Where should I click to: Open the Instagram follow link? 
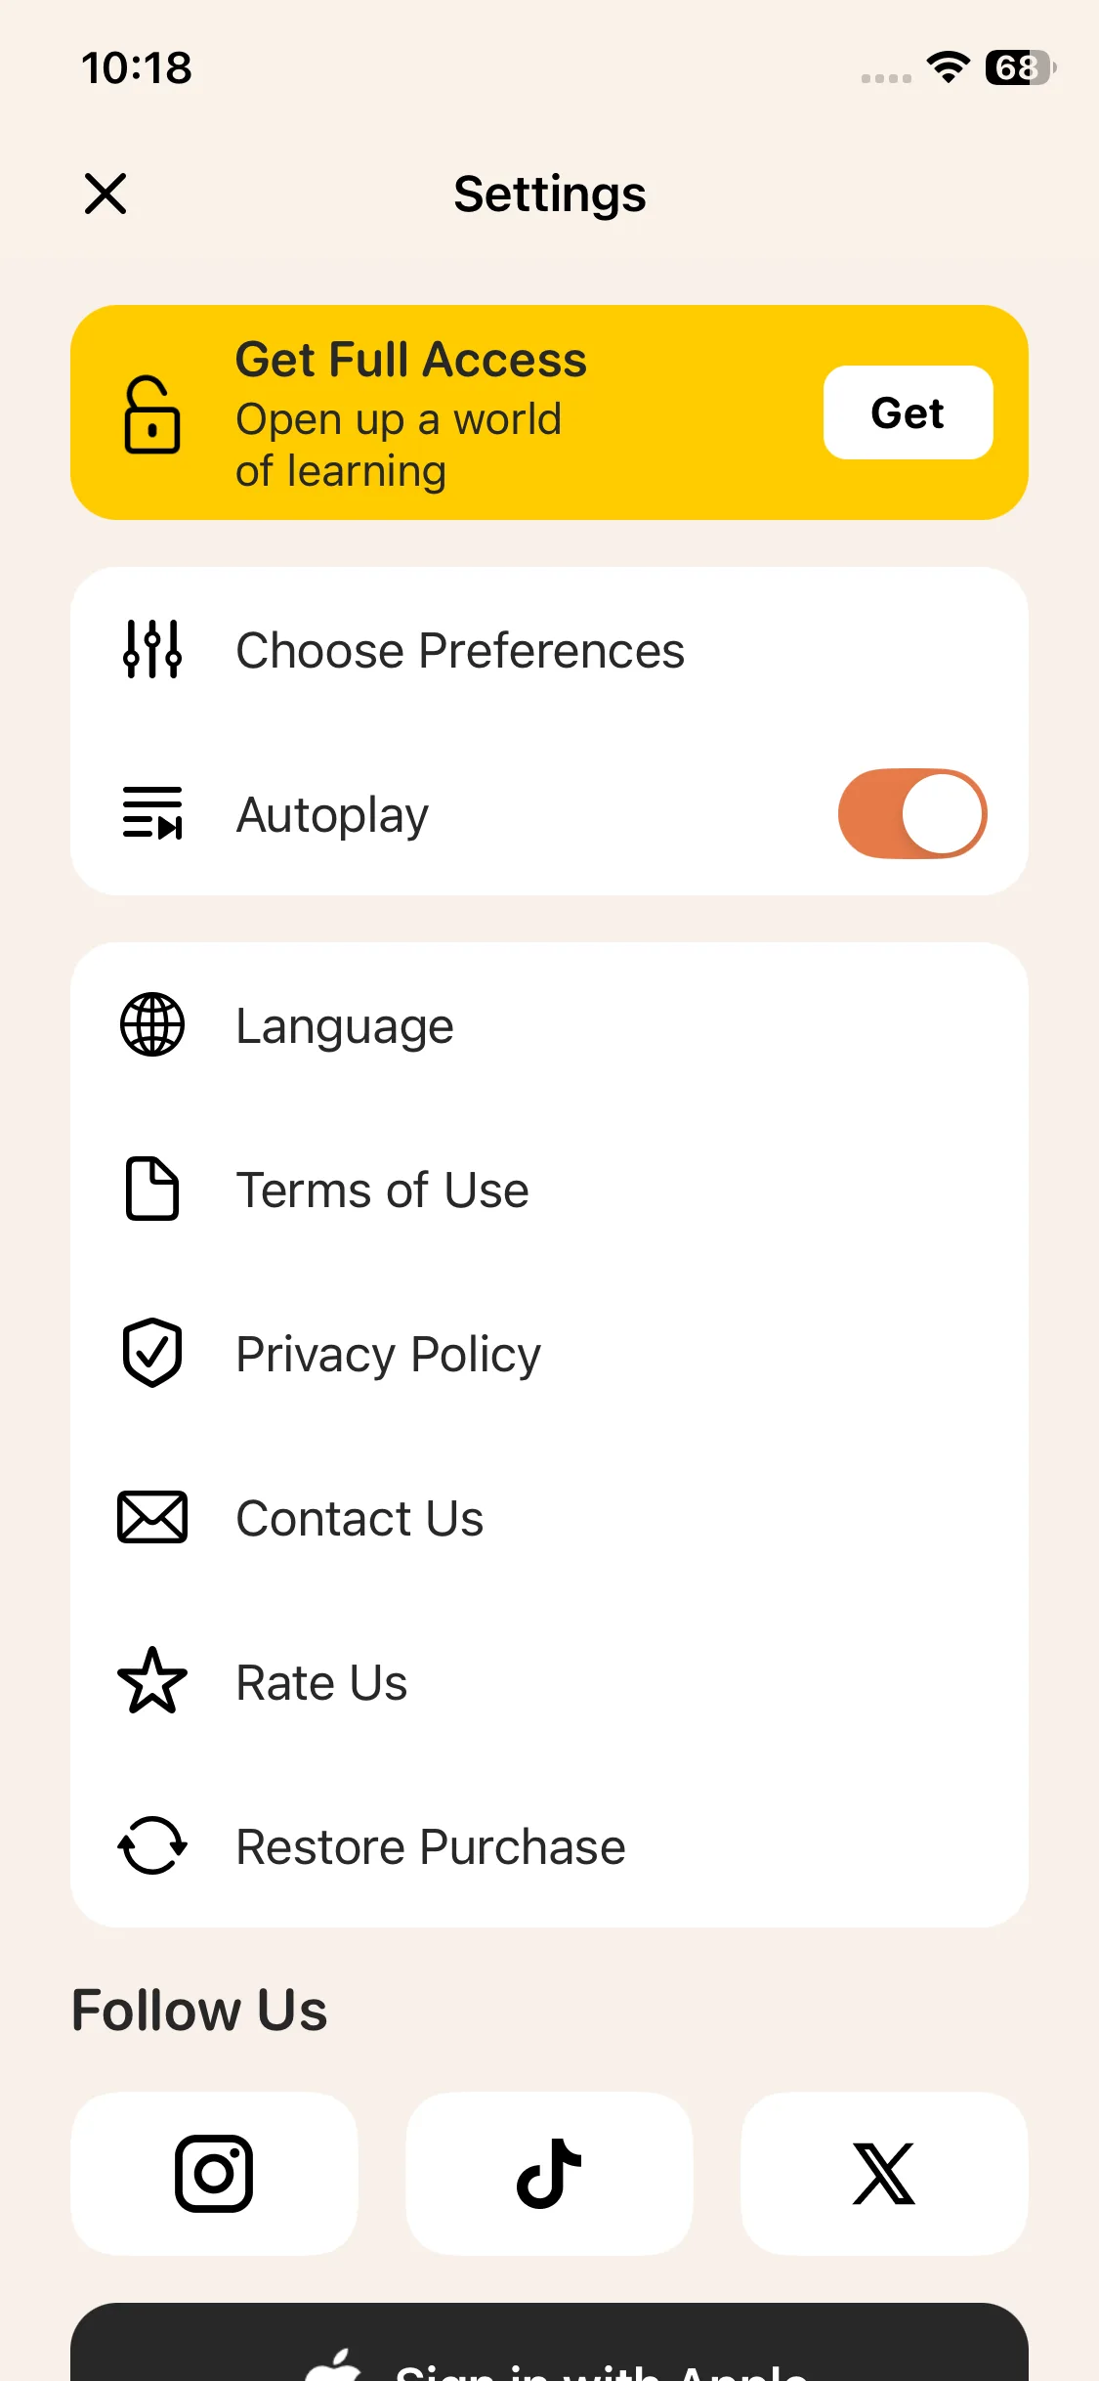[214, 2174]
